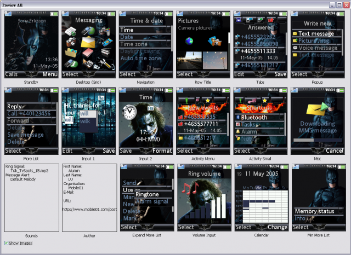Open the Calendar preview thumbnail

click(x=262, y=198)
